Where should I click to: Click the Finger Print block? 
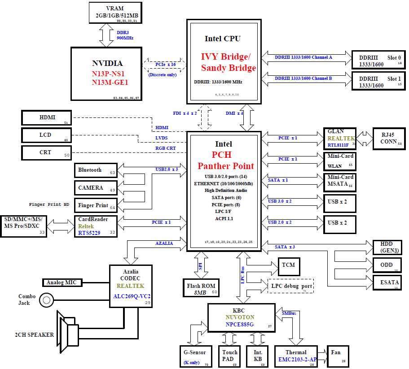pyautogui.click(x=96, y=205)
